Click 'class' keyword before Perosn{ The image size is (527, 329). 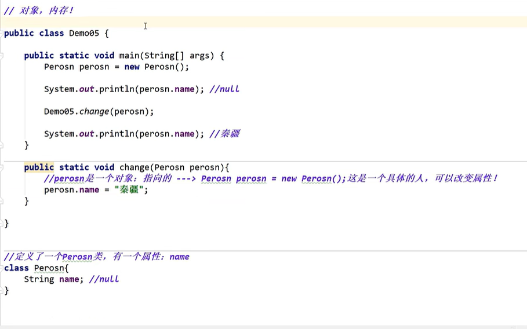16,268
